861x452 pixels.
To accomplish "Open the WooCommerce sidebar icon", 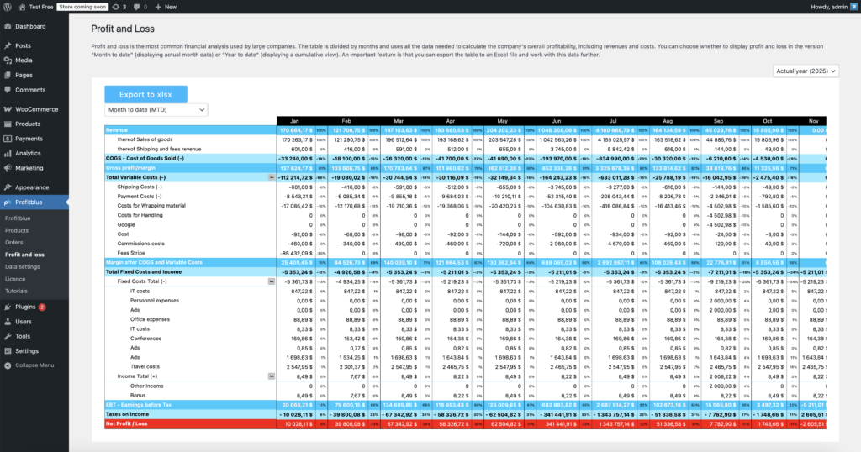I will (x=8, y=109).
